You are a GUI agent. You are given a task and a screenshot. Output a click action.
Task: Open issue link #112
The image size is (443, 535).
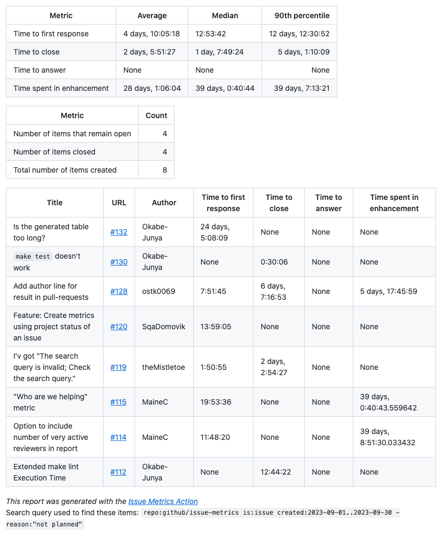point(118,471)
